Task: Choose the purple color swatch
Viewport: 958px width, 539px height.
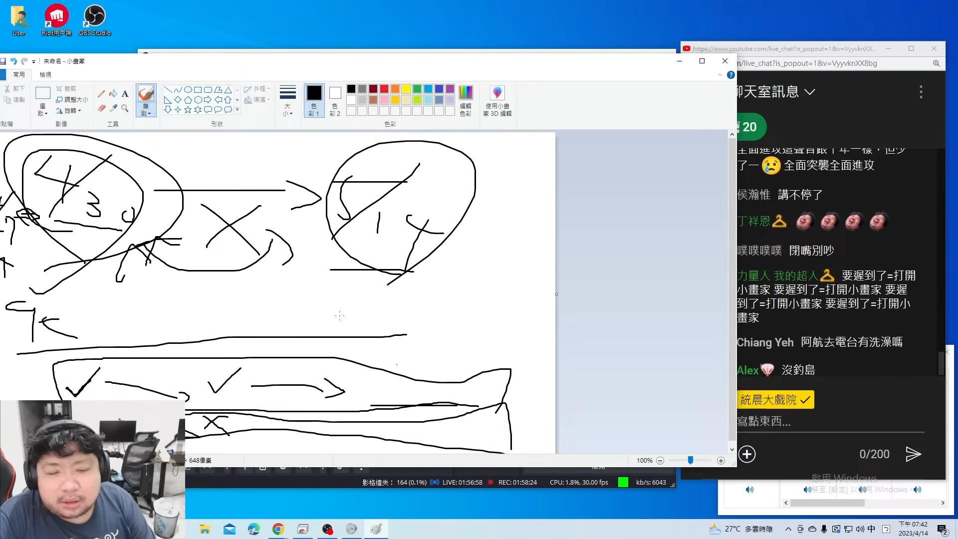Action: pyautogui.click(x=450, y=89)
